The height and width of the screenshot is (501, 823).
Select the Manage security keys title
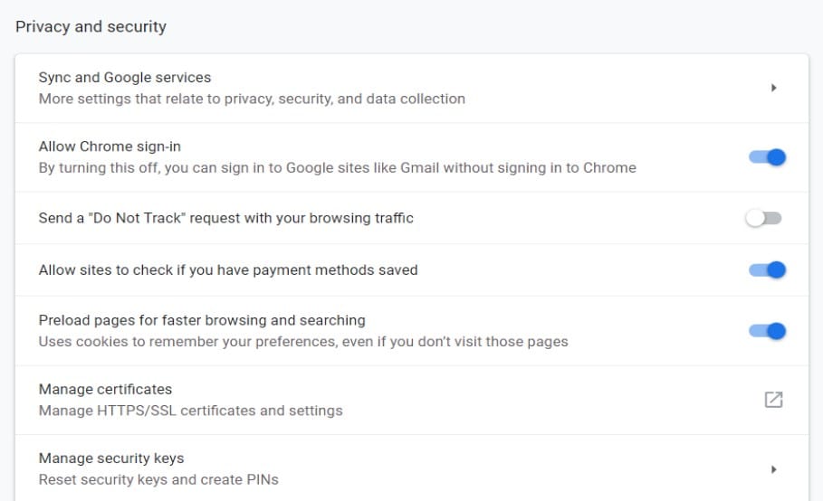111,458
